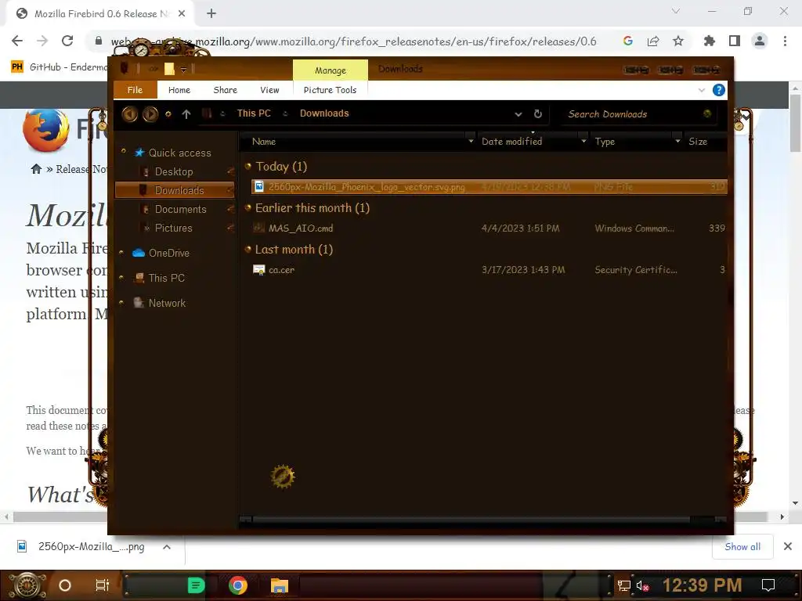The height and width of the screenshot is (601, 802).
Task: Open the Type column filter dropdown
Action: [677, 141]
